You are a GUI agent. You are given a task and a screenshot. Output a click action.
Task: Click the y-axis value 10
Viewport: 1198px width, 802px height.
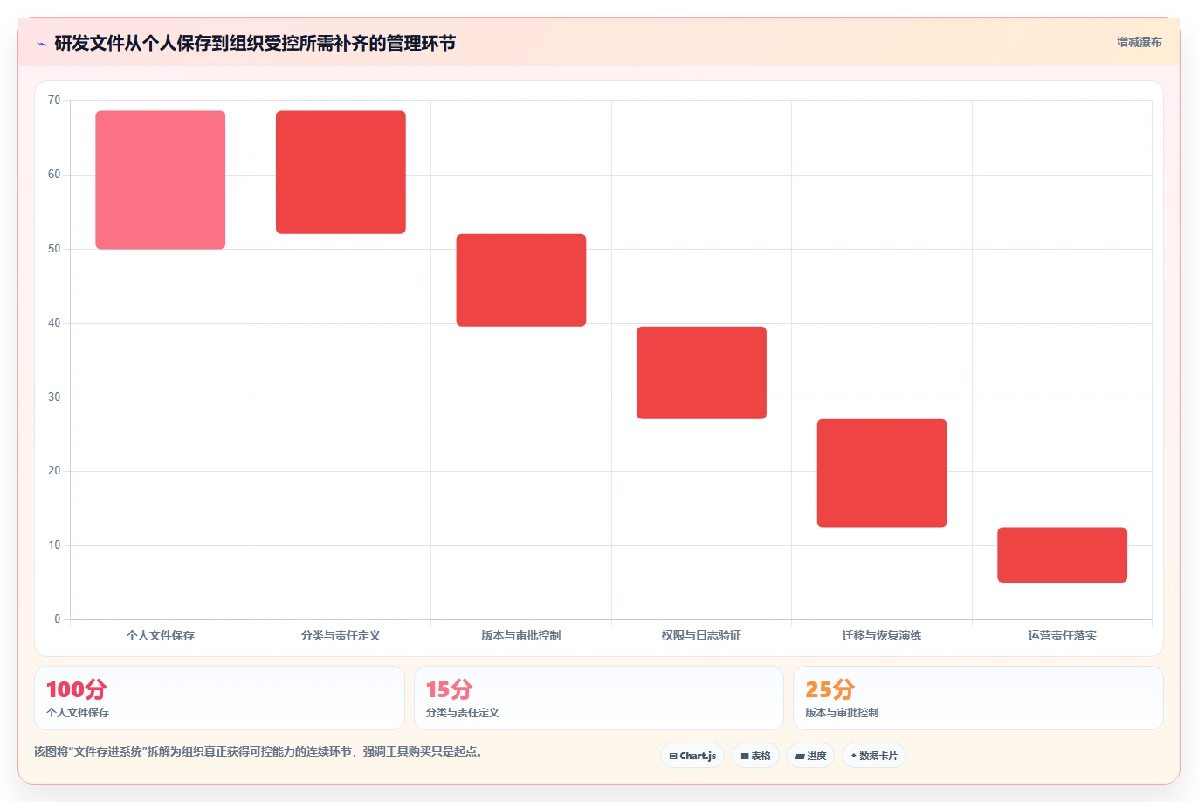pos(54,545)
